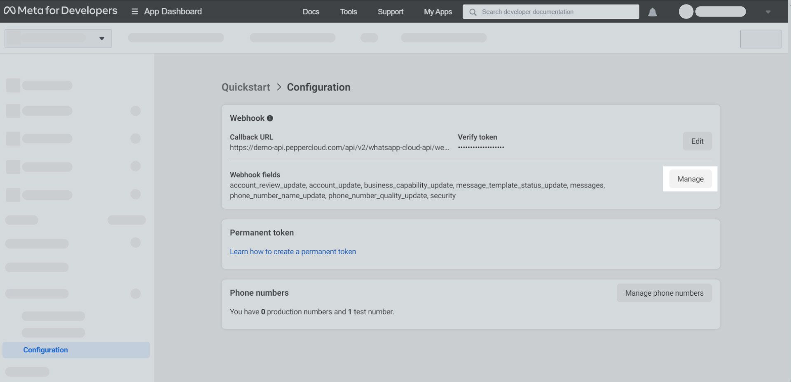
Task: Go back to Quickstart breadcrumb
Action: 246,87
